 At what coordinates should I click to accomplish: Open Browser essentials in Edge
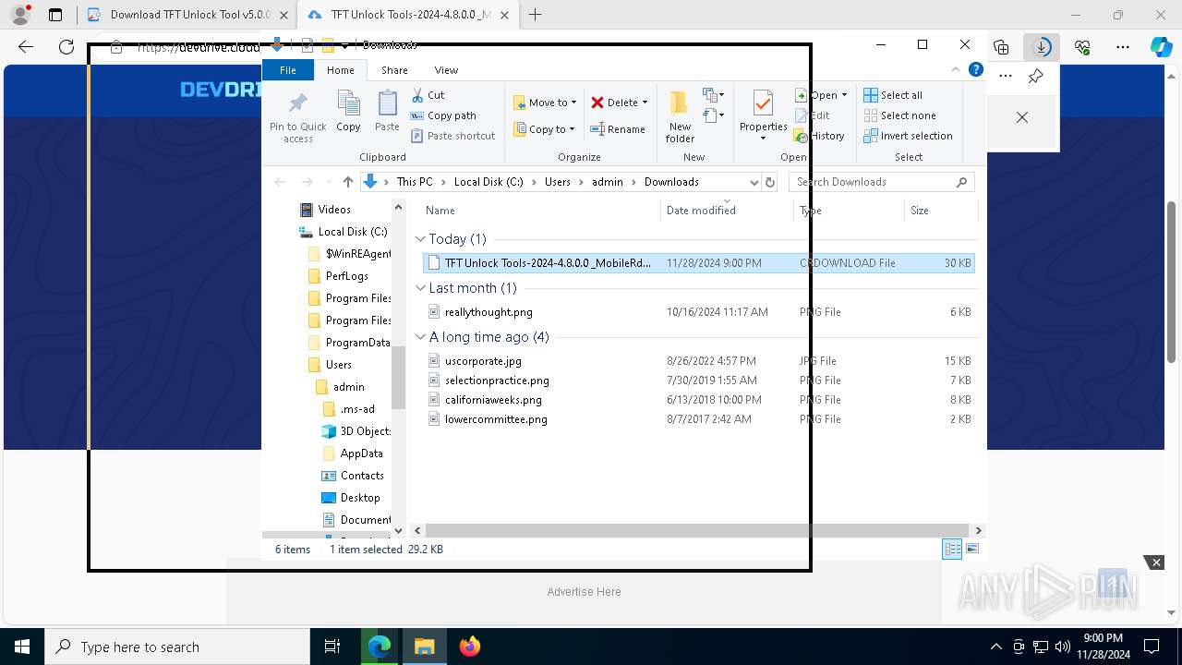click(x=1082, y=47)
